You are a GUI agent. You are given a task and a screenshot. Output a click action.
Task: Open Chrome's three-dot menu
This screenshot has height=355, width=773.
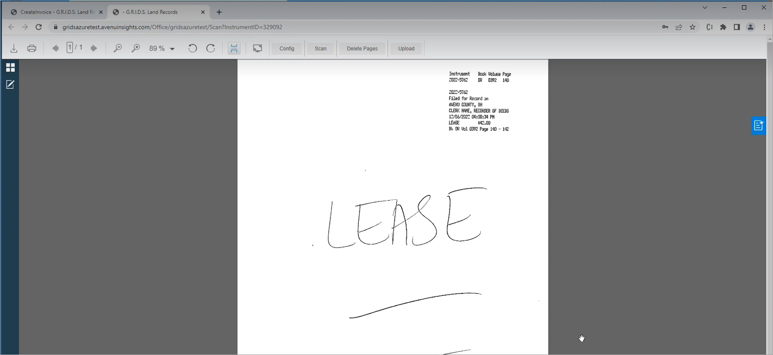[x=764, y=27]
